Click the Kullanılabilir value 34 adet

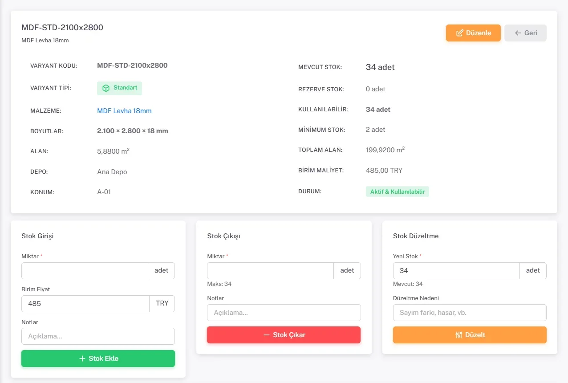[x=378, y=110]
